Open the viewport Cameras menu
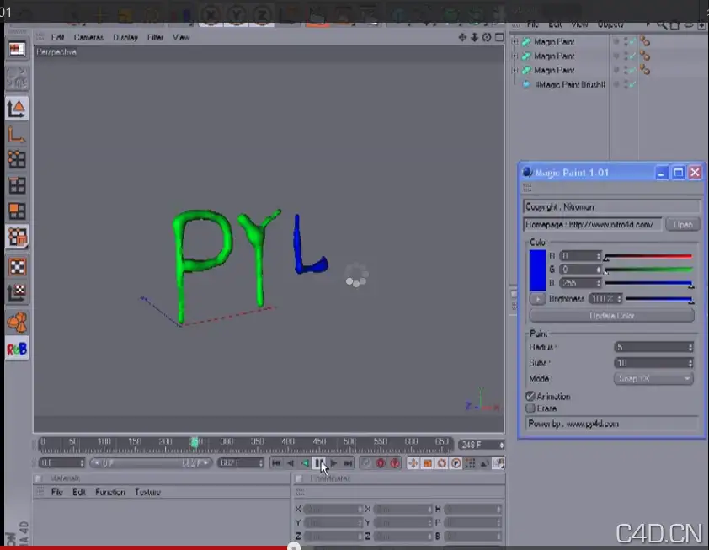Viewport: 709px width, 550px height. coord(88,38)
